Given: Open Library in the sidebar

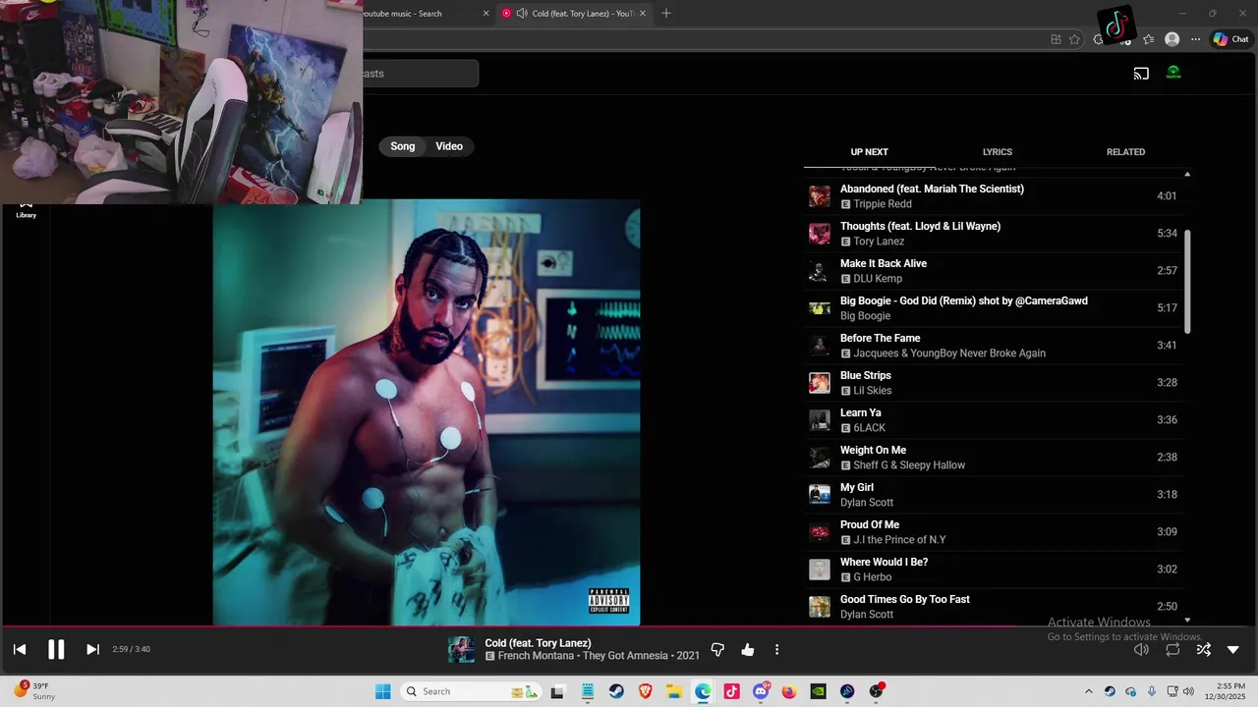Looking at the screenshot, I should click(27, 209).
